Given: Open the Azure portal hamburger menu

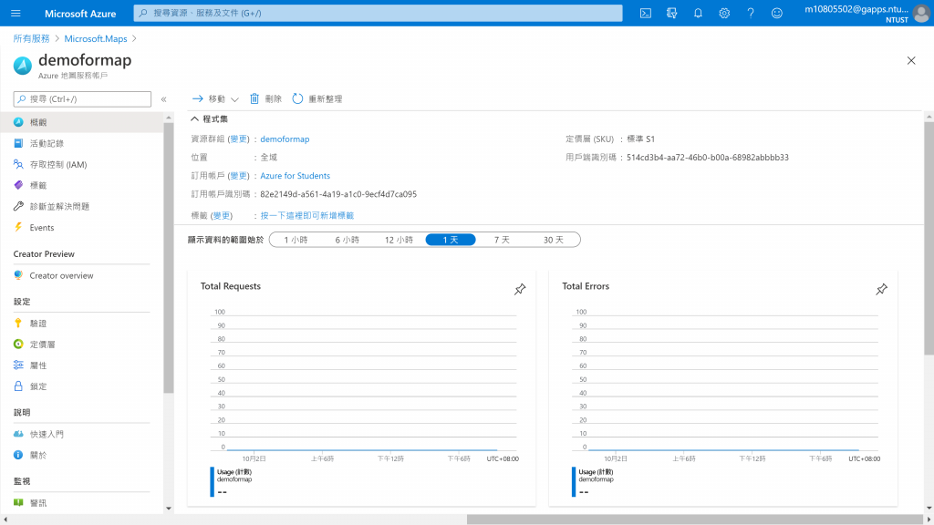Looking at the screenshot, I should [16, 13].
